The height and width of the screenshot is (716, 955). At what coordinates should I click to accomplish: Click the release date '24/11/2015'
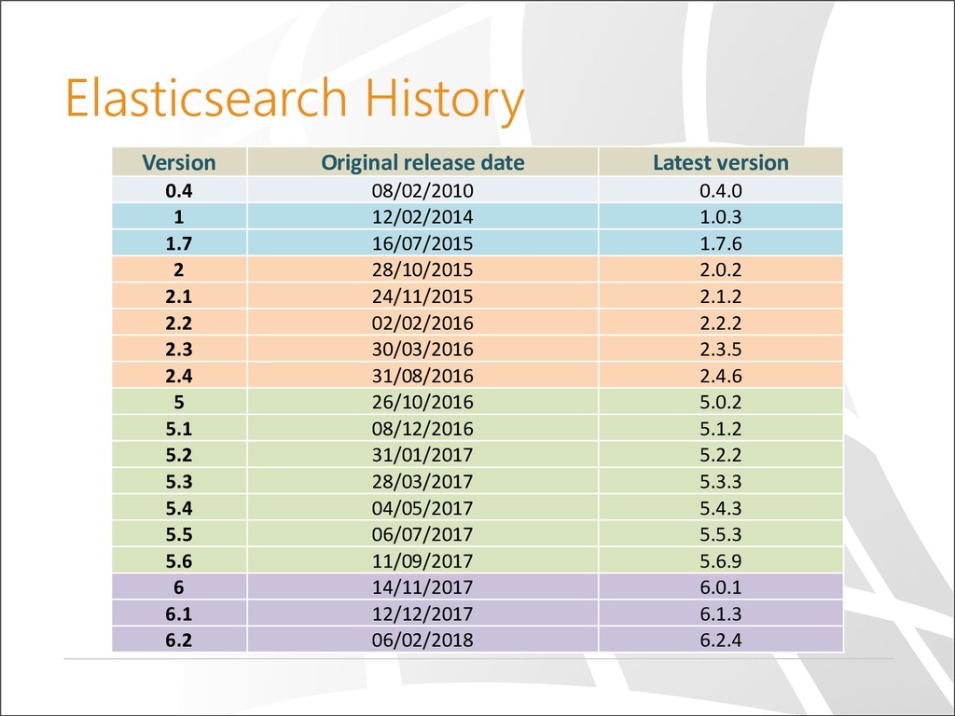(x=422, y=296)
